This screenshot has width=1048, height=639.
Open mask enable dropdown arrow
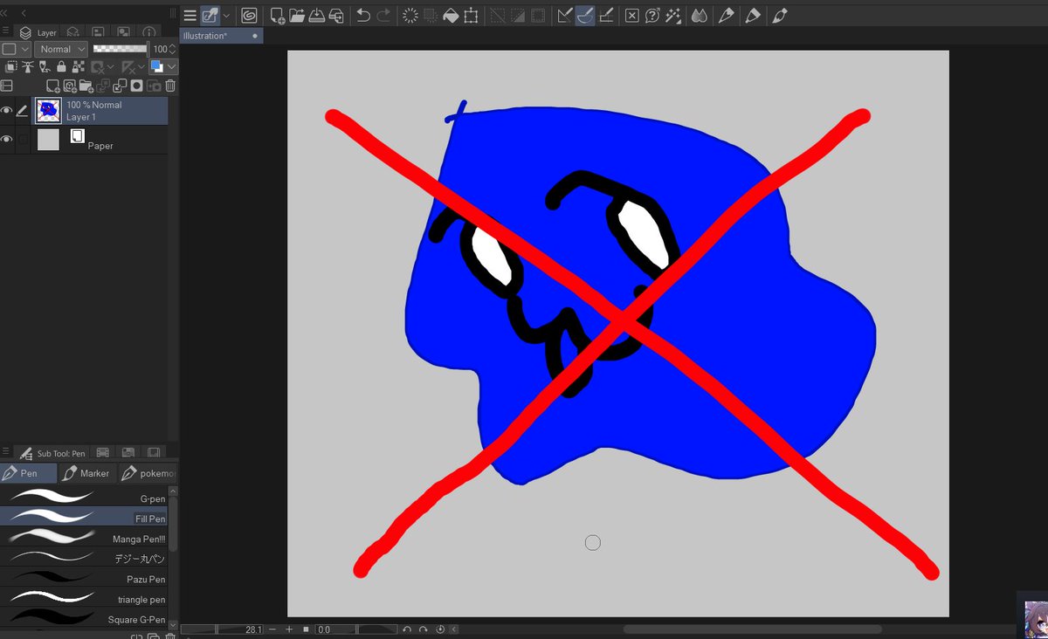pyautogui.click(x=112, y=67)
